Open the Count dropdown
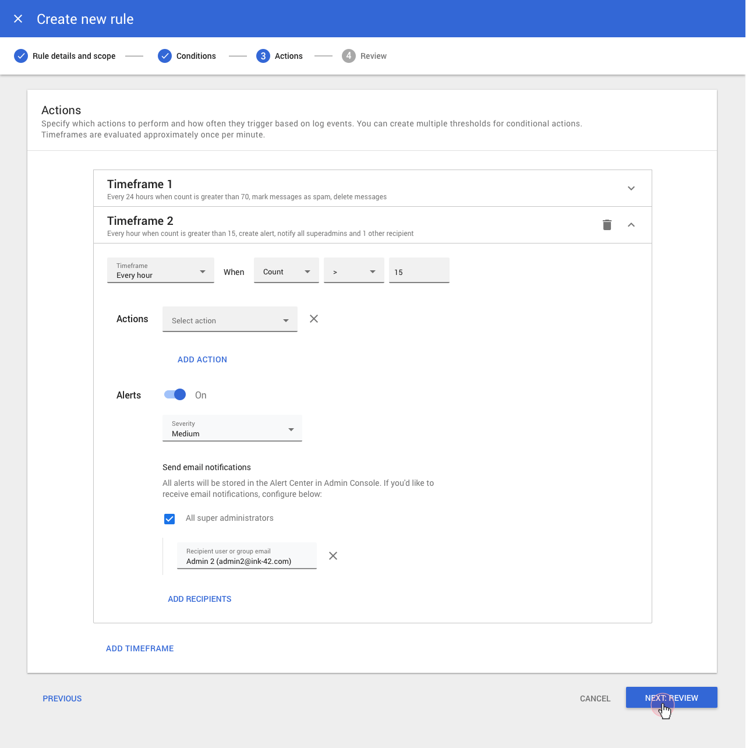Viewport: 746px width, 748px height. (286, 271)
